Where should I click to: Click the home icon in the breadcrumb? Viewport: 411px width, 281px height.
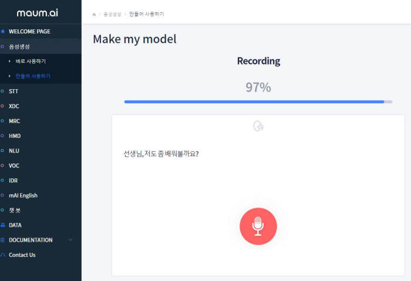coord(94,15)
